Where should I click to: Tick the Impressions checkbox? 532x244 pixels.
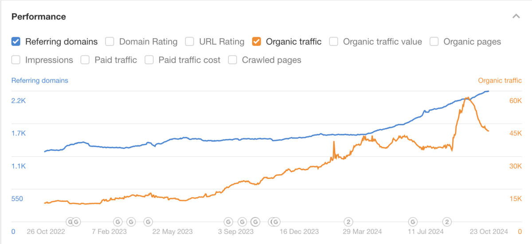click(16, 60)
